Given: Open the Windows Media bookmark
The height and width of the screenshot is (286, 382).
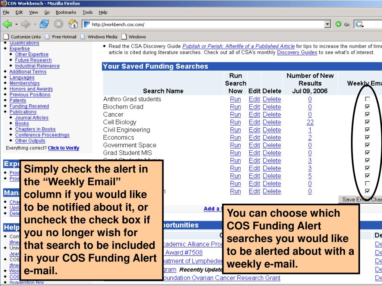Looking at the screenshot, I should click(x=99, y=37).
